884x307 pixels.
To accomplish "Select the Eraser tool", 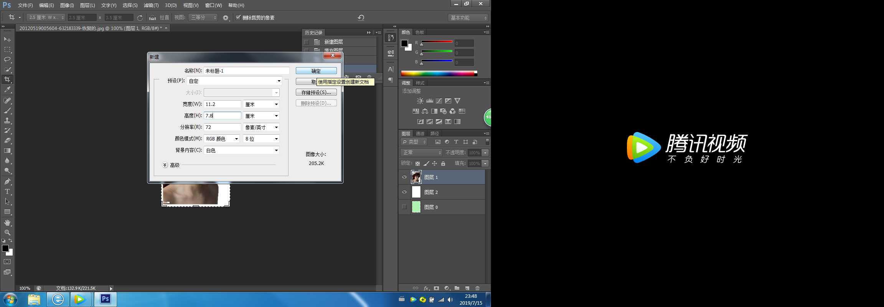I will coord(7,140).
